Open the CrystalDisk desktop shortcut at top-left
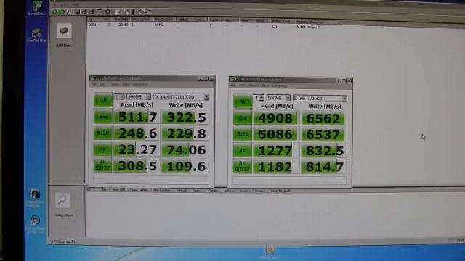The width and height of the screenshot is (465, 261). (x=36, y=8)
